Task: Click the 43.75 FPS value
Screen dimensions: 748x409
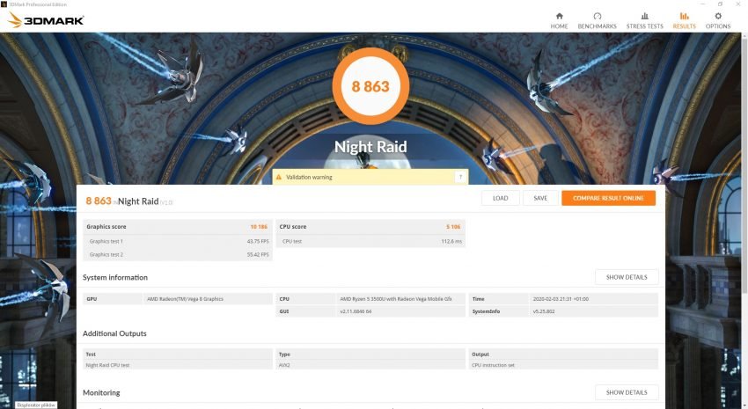Action: [x=258, y=241]
